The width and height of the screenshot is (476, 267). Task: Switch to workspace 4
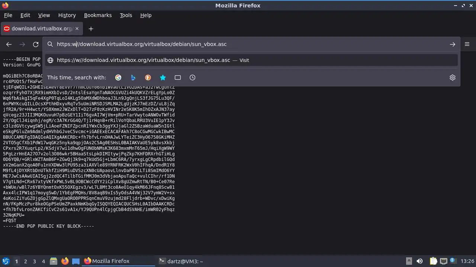click(43, 261)
